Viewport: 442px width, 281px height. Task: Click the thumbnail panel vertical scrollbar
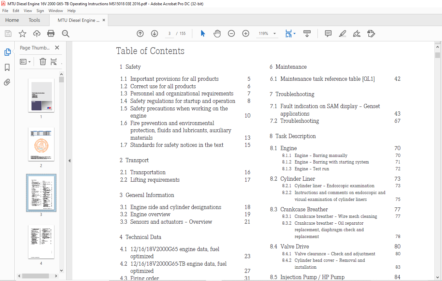click(x=61, y=79)
